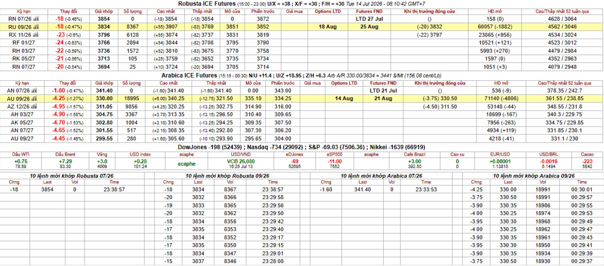604x266 pixels.
Task: Open the chart icon beside AZ 12/26
Action: [34, 106]
